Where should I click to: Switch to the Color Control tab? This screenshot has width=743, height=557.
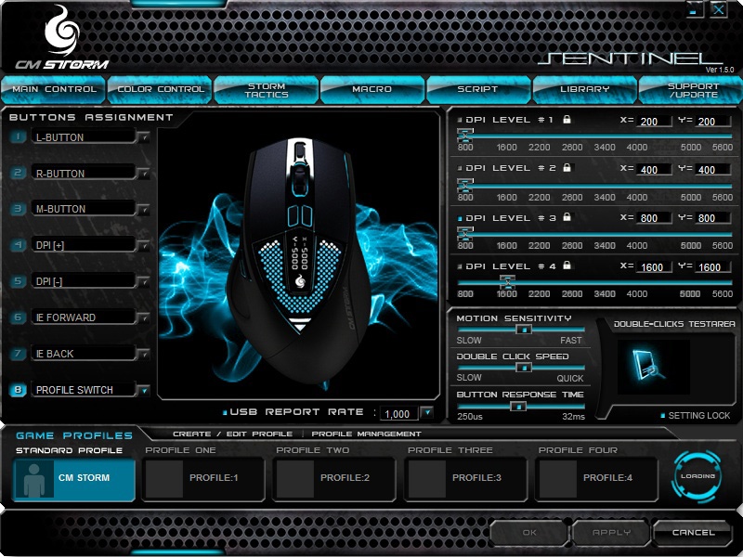(160, 89)
